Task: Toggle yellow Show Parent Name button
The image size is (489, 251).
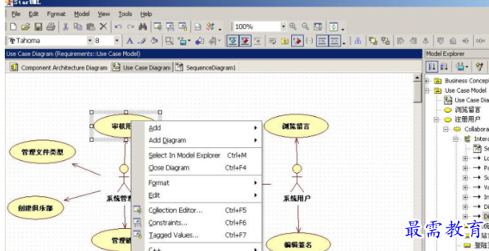Action: [x=284, y=41]
